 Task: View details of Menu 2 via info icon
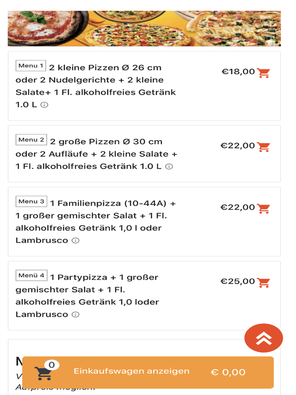point(169,166)
